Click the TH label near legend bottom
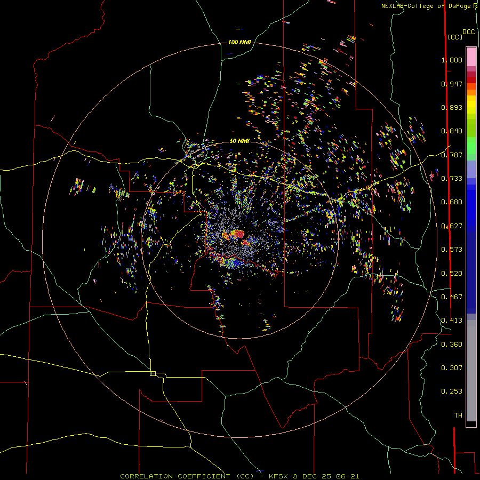 [458, 415]
